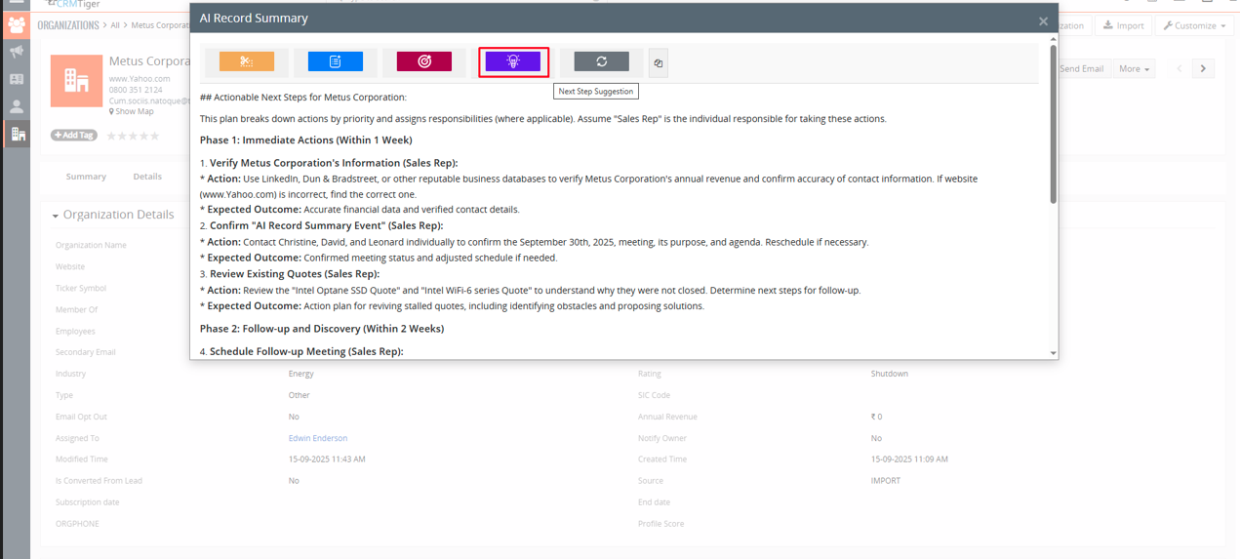The height and width of the screenshot is (559, 1240).
Task: Click the Modified Time value 15-09-2025 11:43 AM
Action: (x=327, y=459)
